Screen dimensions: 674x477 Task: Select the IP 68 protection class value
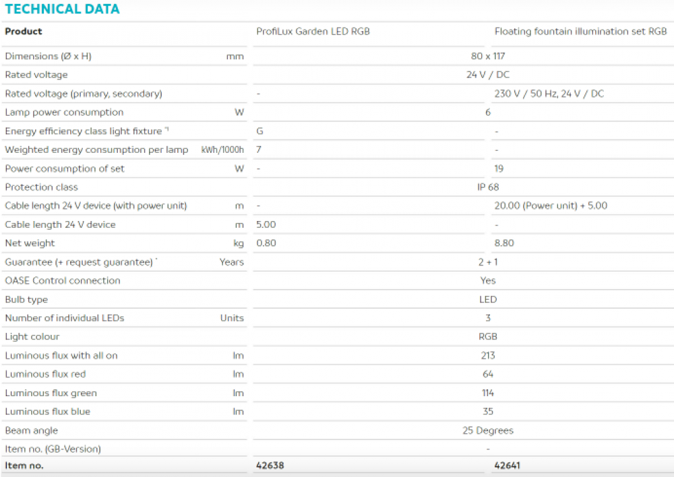pyautogui.click(x=488, y=187)
